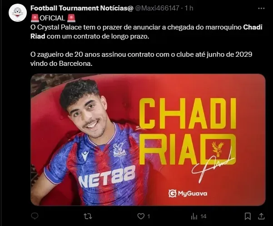
Task: Click the golden eagle crest in the graphic
Action: [x=218, y=149]
